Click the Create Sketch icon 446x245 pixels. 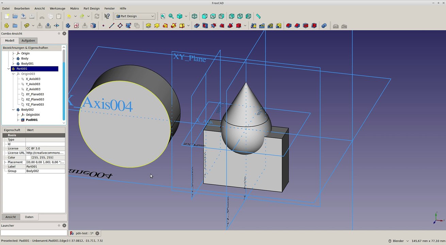coord(77,26)
